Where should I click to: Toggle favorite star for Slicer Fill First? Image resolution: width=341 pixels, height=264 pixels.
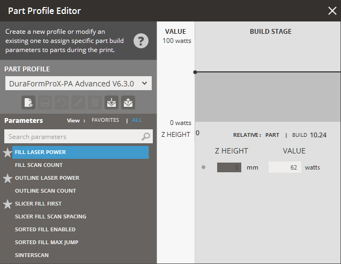[8, 204]
